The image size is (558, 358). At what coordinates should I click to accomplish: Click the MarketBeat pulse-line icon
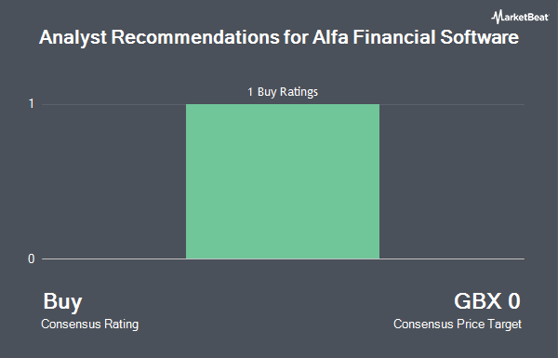tap(497, 17)
